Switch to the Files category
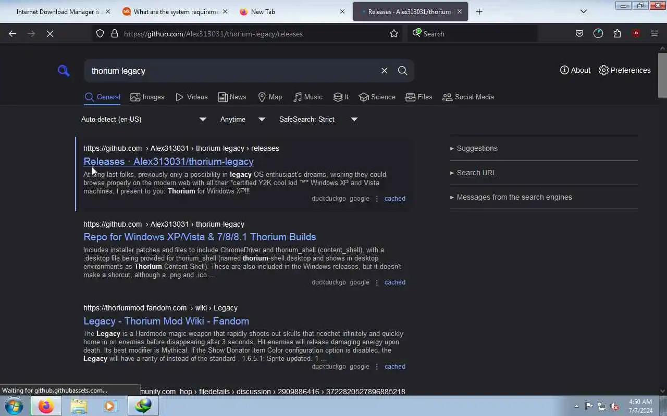This screenshot has width=667, height=416. tap(419, 97)
